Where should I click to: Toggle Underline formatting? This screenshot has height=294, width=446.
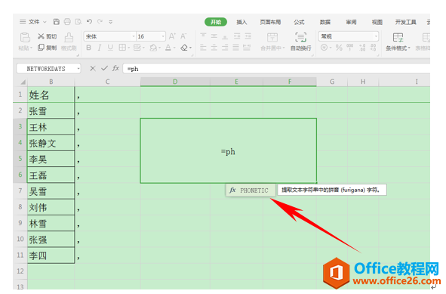point(110,48)
